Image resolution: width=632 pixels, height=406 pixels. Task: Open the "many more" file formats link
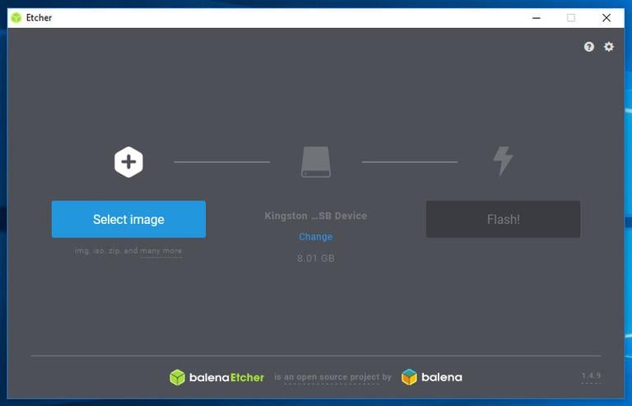coord(161,251)
